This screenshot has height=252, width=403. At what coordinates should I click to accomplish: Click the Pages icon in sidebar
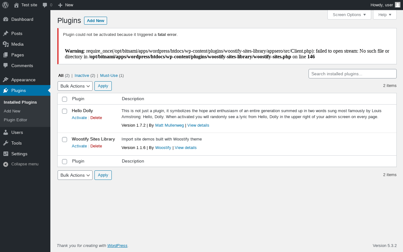pos(6,55)
